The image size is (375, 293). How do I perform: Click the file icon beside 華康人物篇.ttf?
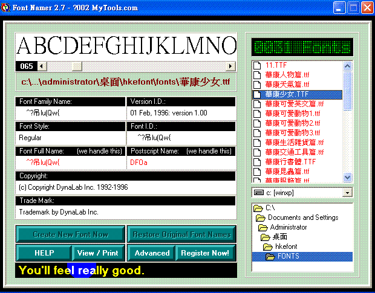pyautogui.click(x=257, y=75)
